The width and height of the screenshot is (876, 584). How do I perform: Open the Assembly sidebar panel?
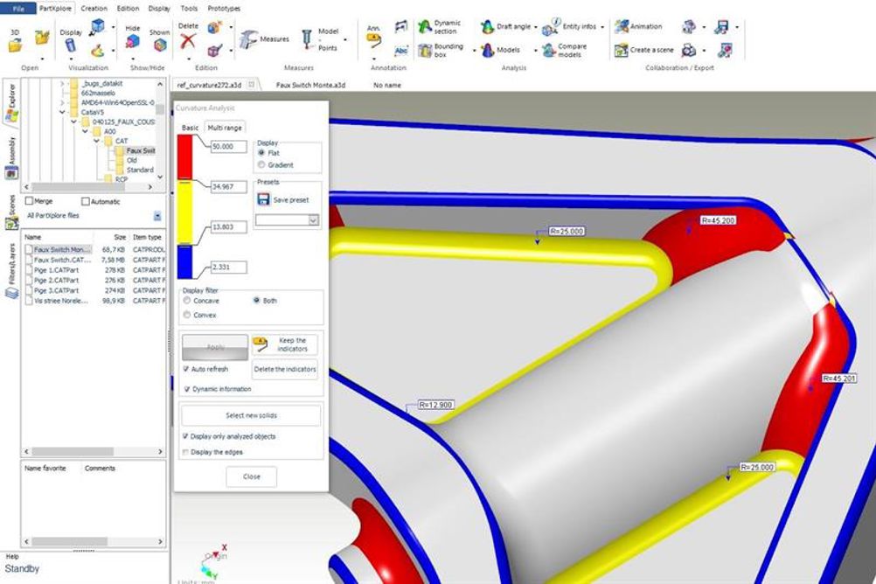(11, 158)
